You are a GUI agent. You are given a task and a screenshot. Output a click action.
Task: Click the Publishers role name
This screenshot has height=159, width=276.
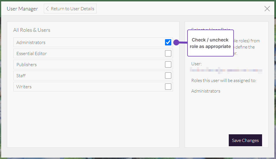tap(26, 64)
